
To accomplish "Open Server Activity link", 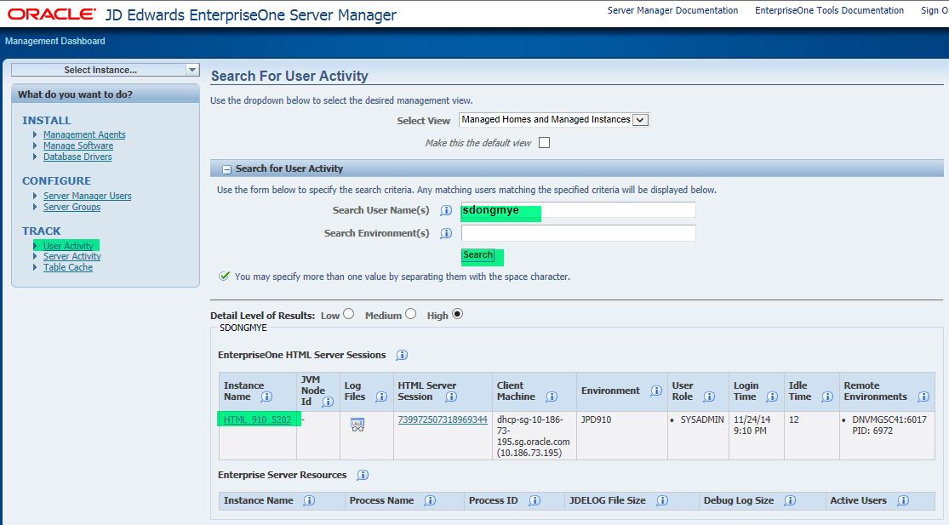I will click(72, 256).
